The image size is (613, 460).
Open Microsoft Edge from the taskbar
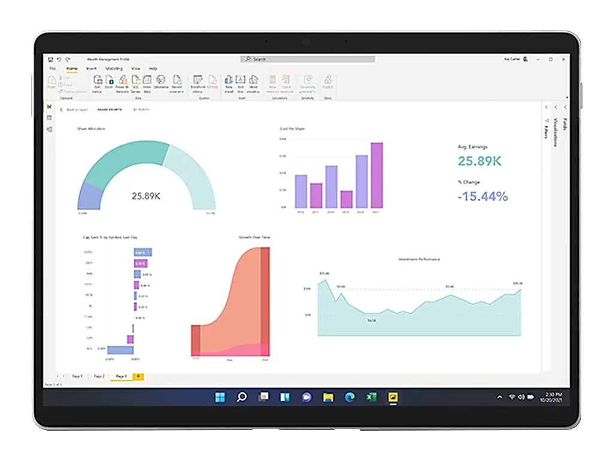(x=350, y=397)
